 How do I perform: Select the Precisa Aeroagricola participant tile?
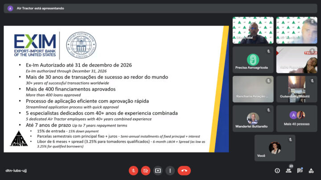click(x=253, y=60)
